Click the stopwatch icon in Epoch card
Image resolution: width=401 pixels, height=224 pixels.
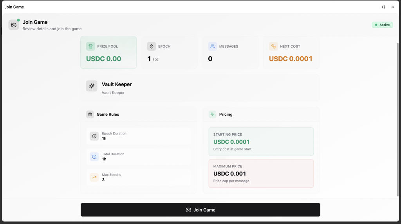point(152,47)
